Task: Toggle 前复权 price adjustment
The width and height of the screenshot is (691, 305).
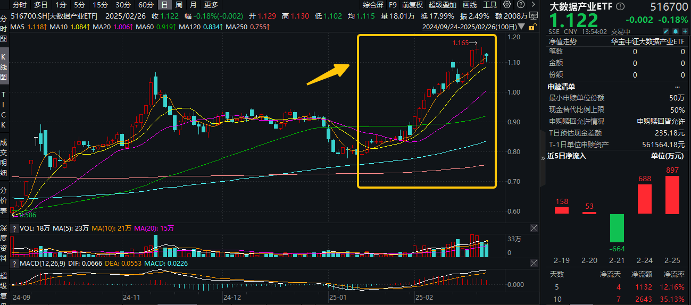Action: (412, 5)
